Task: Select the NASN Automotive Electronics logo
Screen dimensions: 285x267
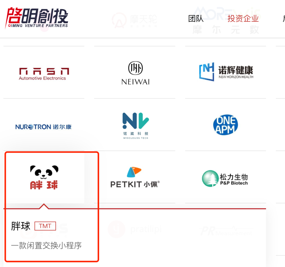Action: pyautogui.click(x=44, y=74)
